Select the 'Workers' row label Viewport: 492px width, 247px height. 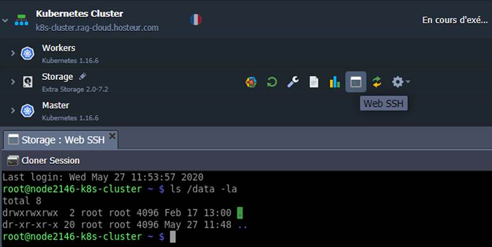(x=58, y=48)
